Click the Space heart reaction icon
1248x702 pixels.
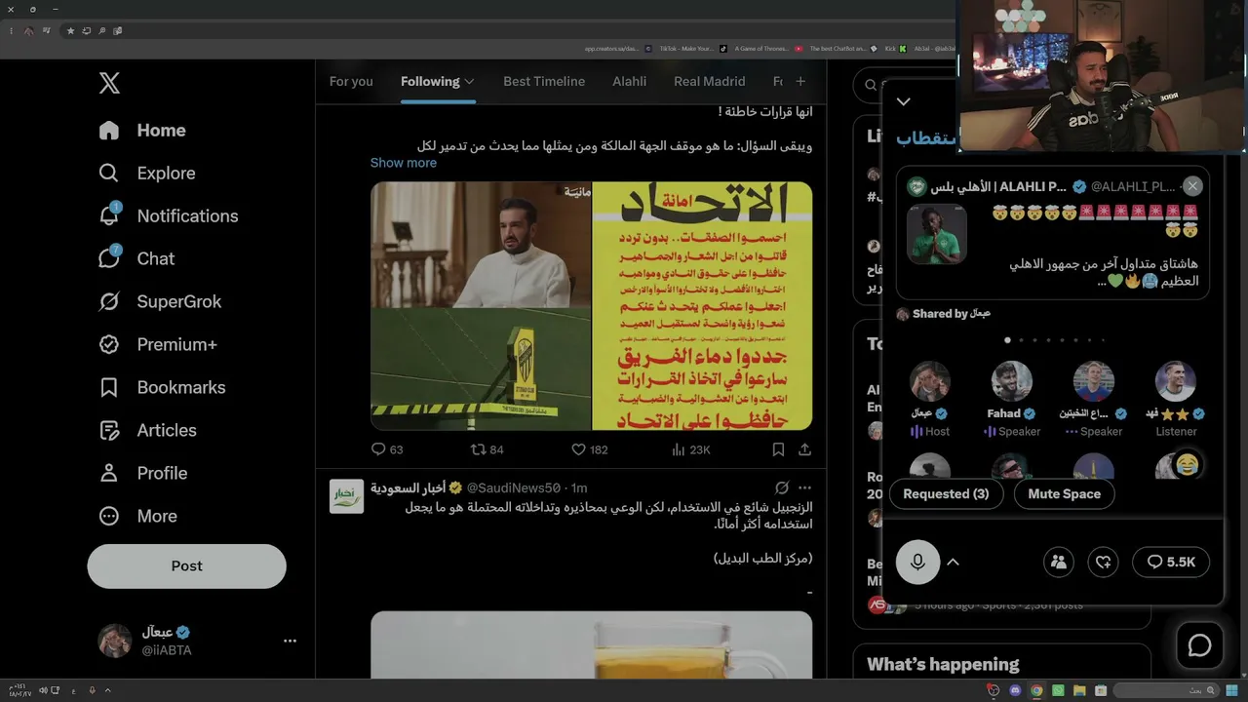point(1103,562)
